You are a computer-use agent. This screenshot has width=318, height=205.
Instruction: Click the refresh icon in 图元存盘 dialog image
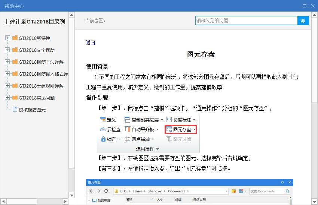click(106, 191)
